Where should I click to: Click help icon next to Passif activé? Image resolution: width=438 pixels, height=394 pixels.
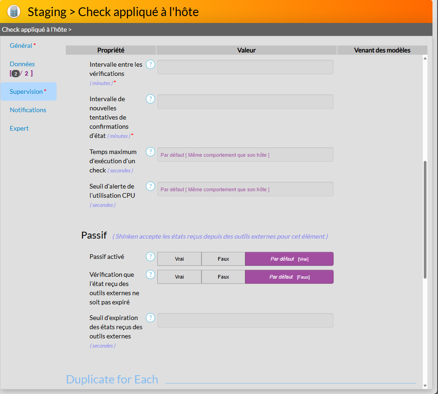tap(150, 257)
